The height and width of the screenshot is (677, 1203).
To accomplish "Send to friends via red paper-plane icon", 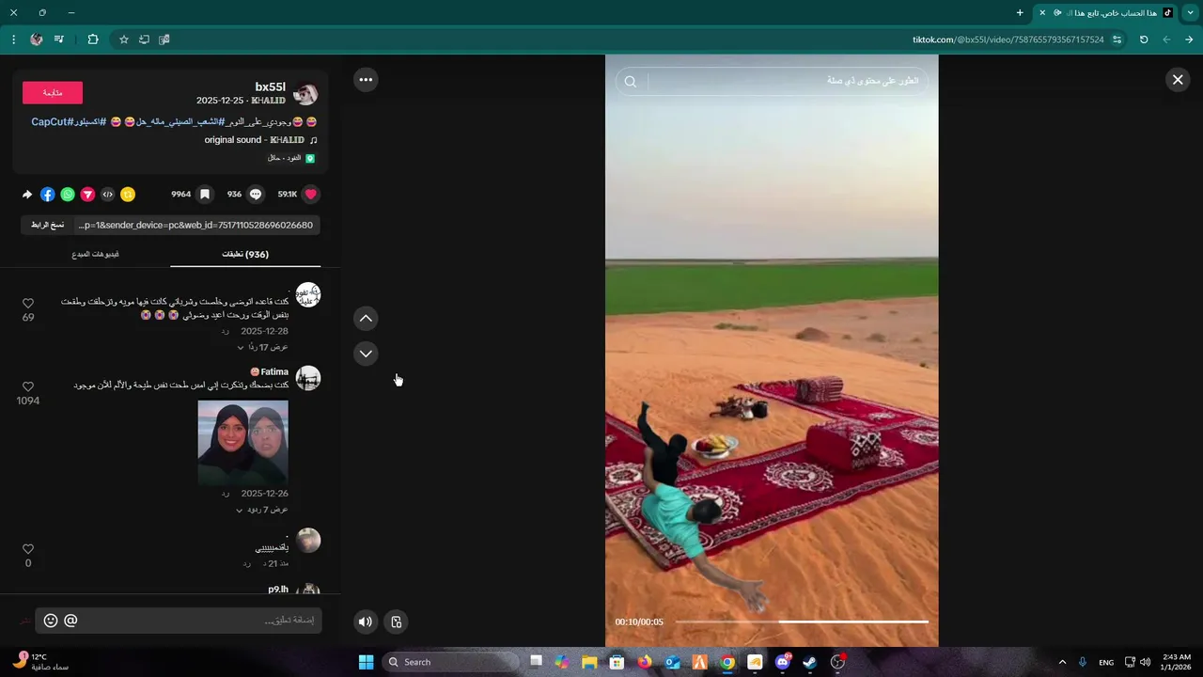I will 87,195.
